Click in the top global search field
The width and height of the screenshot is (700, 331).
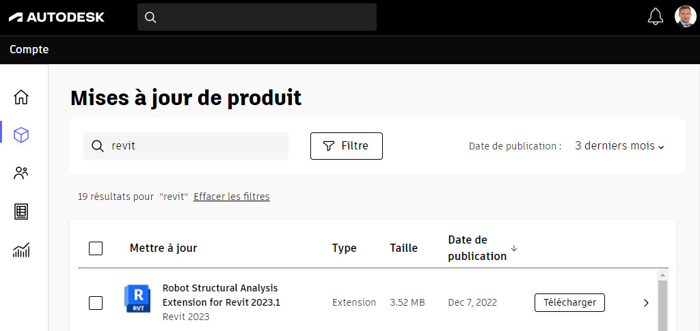coord(257,17)
